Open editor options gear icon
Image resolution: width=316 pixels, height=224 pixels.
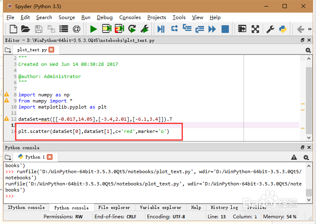point(308,50)
